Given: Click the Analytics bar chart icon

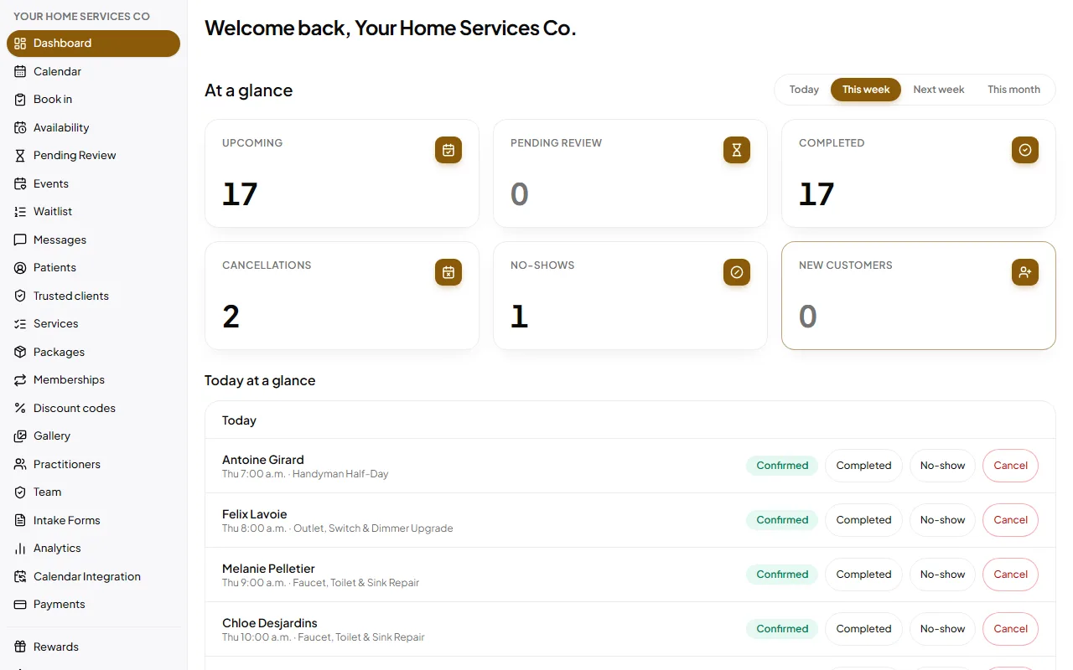Looking at the screenshot, I should (20, 549).
